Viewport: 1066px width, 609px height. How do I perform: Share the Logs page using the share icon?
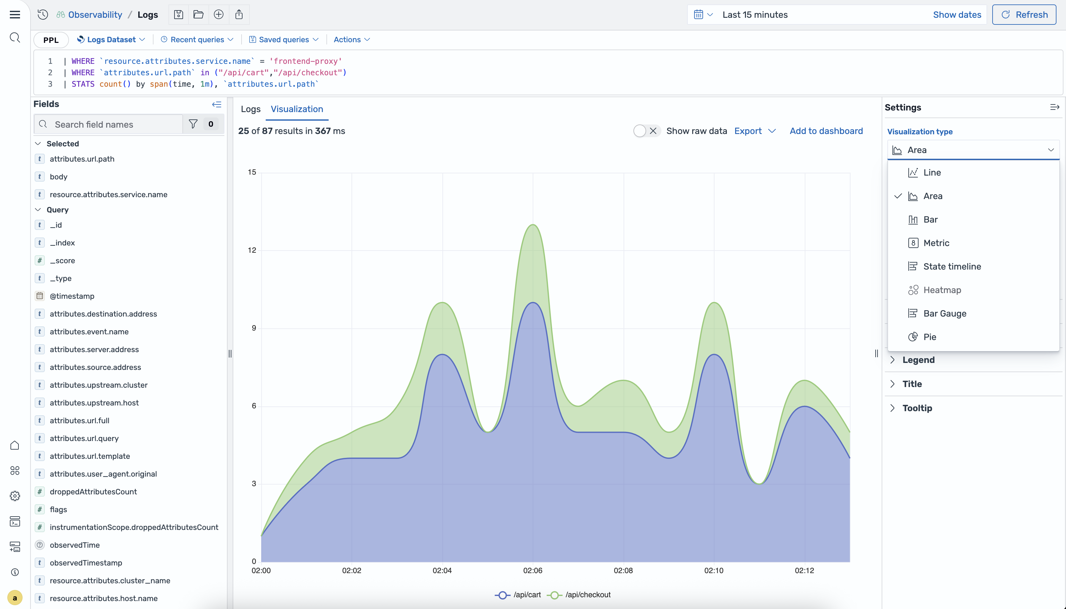click(x=239, y=14)
